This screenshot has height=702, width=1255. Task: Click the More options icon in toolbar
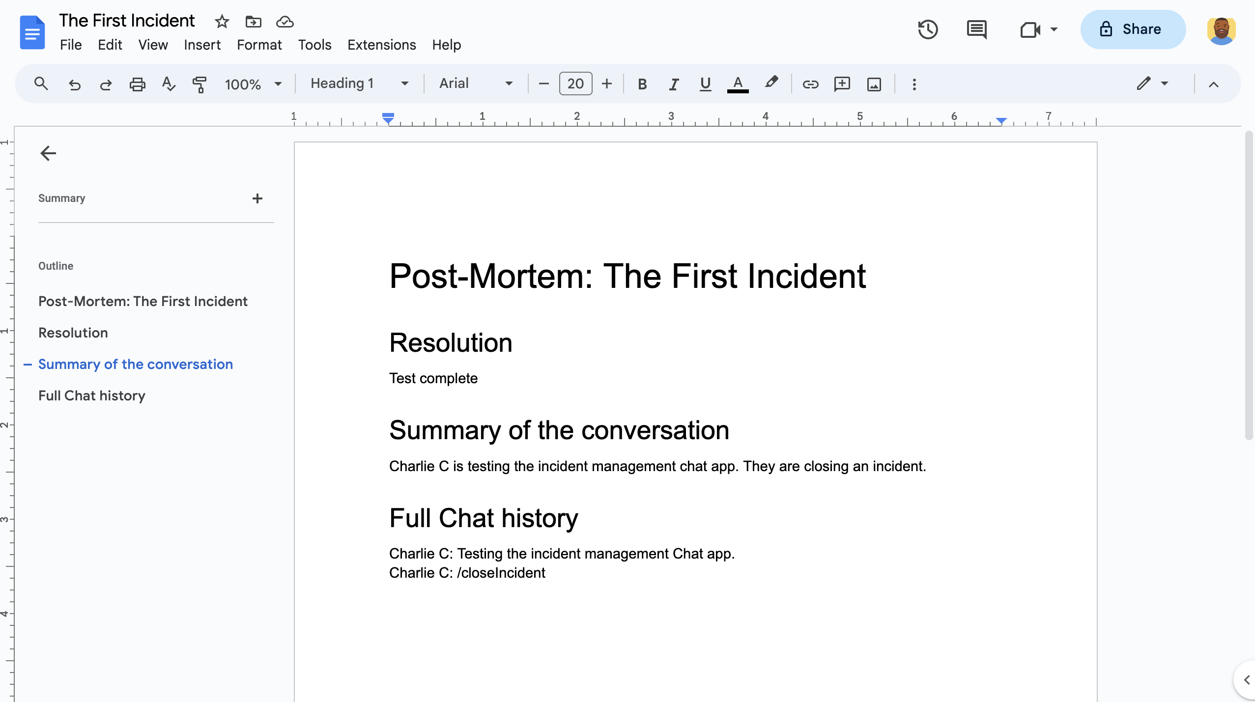click(x=913, y=84)
